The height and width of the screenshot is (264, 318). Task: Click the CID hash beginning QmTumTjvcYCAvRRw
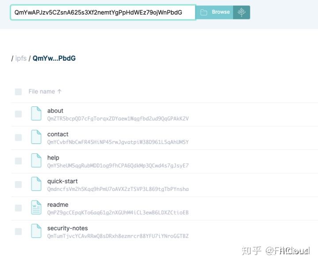[118, 236]
